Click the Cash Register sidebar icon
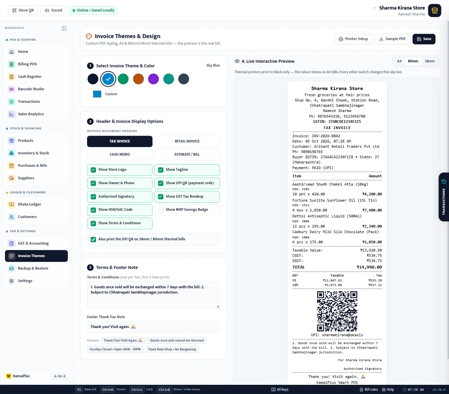449x394 pixels. pos(12,77)
